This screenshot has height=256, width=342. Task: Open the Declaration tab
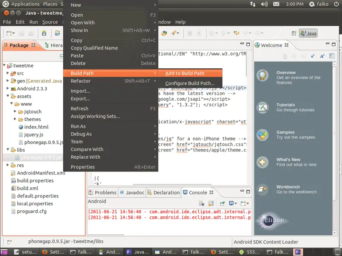tap(164, 192)
